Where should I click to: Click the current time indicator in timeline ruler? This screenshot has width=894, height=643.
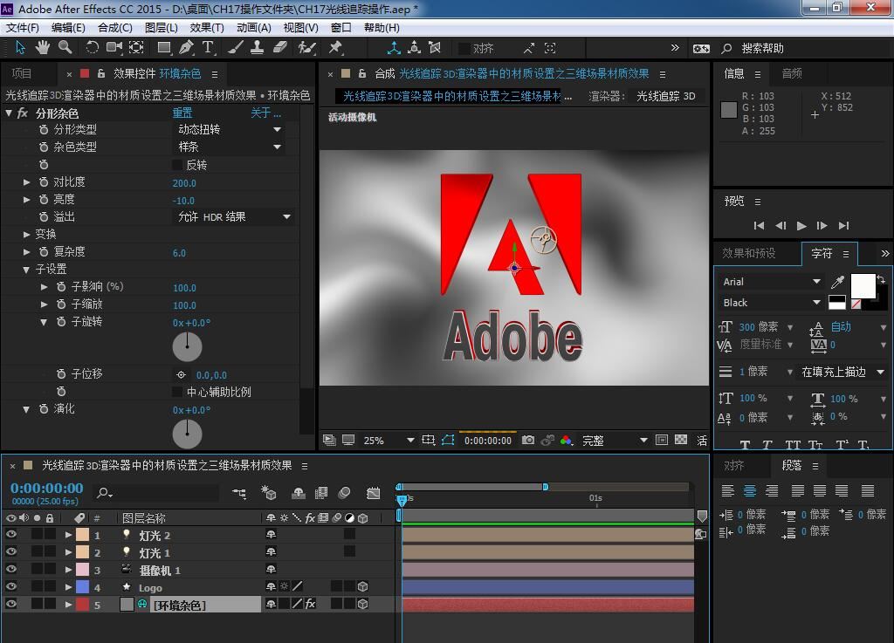402,499
